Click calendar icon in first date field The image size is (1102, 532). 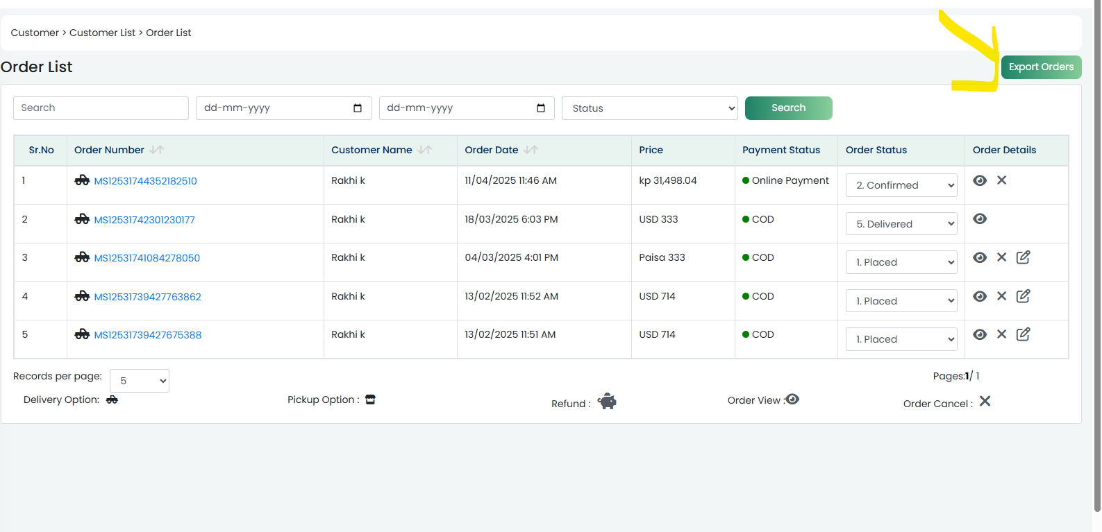pyautogui.click(x=358, y=108)
